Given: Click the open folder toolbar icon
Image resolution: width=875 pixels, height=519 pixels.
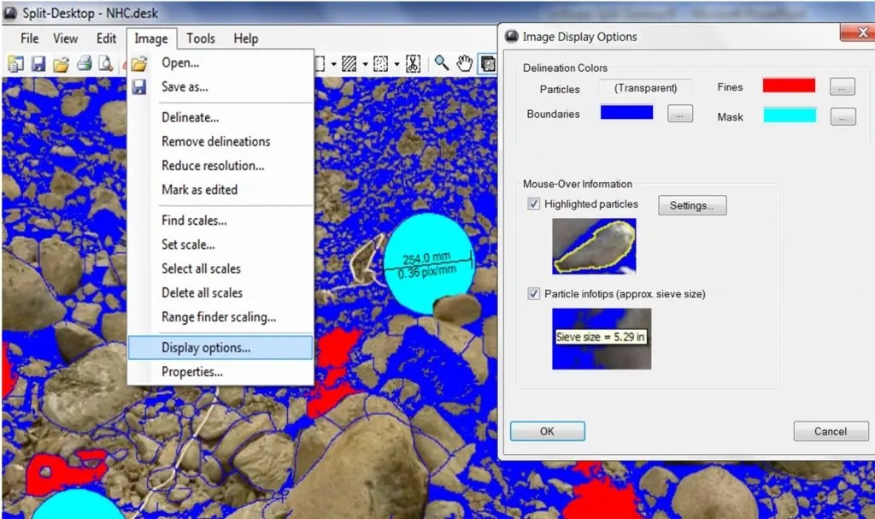Looking at the screenshot, I should click(61, 63).
